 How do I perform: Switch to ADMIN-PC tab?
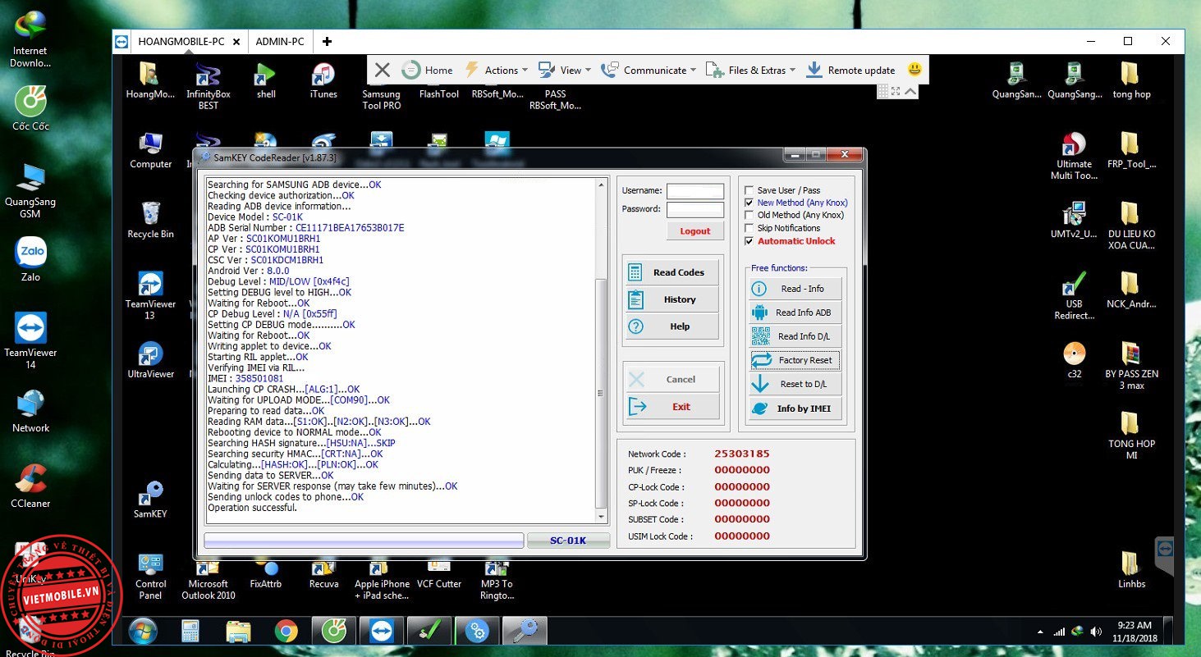click(x=280, y=41)
